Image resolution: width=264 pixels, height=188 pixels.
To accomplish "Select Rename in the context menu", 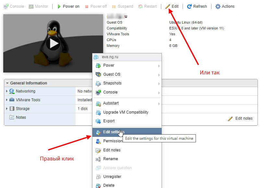I will [111, 159].
